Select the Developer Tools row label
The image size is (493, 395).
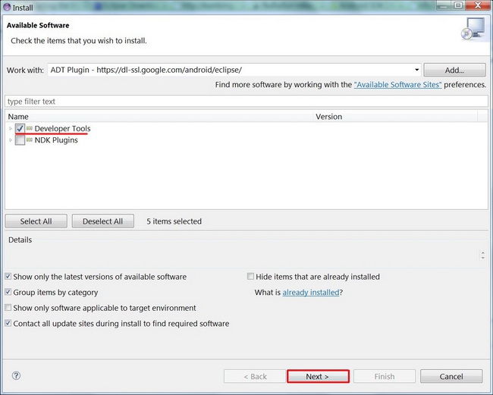pos(62,129)
